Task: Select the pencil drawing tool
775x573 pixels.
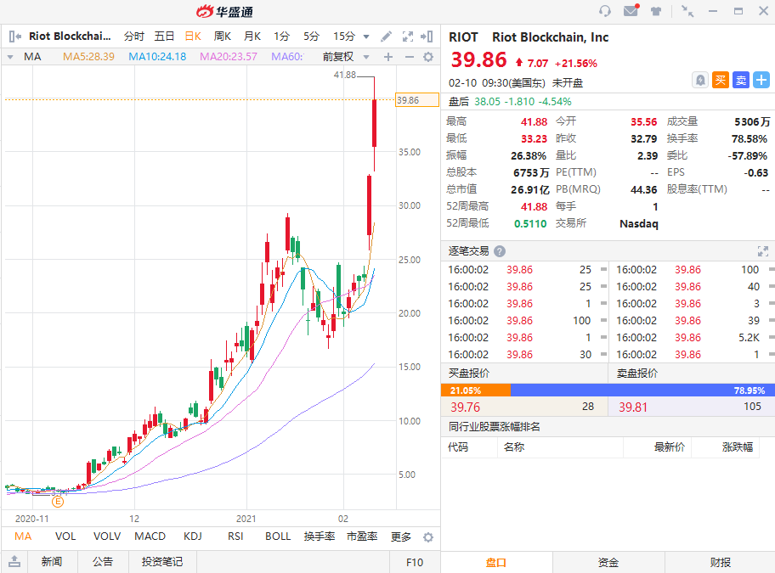Action: pyautogui.click(x=386, y=36)
